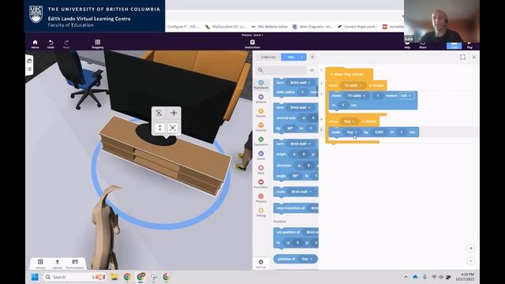Open File Explorer from the taskbar

coord(114,277)
